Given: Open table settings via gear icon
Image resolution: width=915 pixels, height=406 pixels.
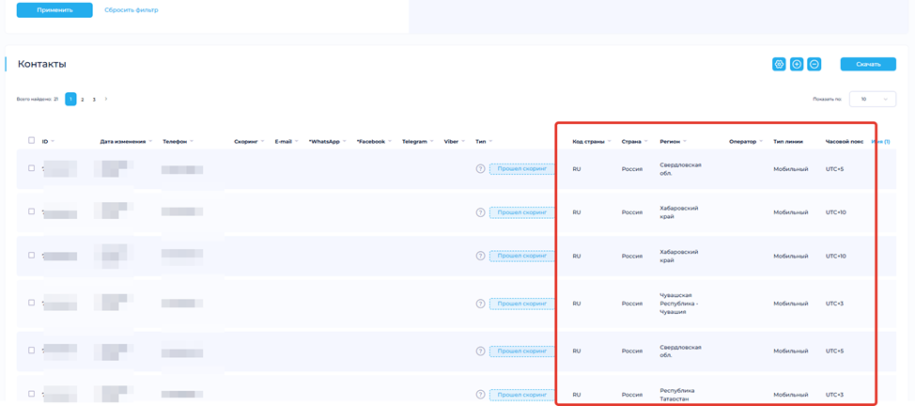Looking at the screenshot, I should point(779,64).
